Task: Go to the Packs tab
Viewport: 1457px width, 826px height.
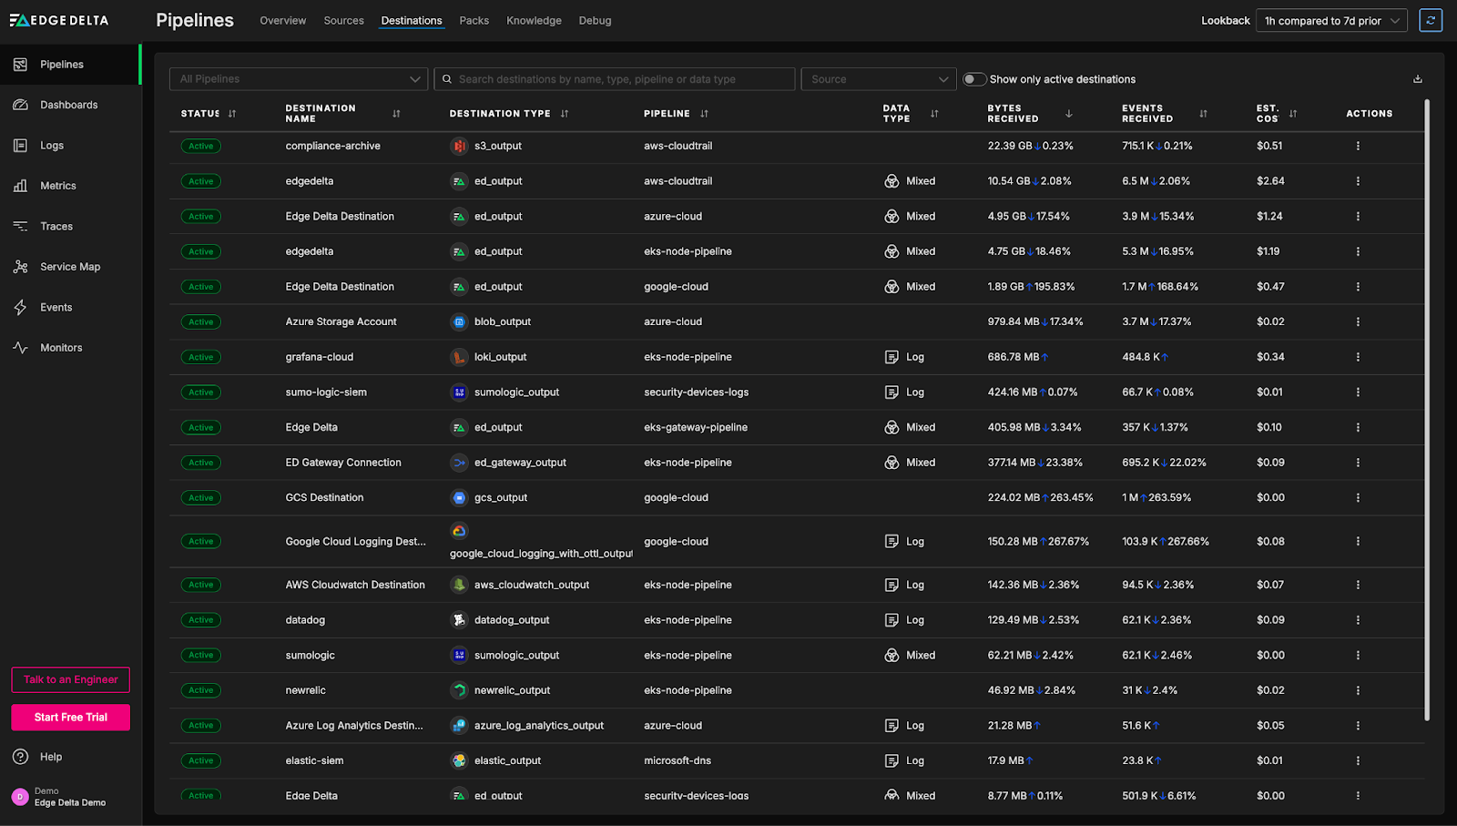Action: [x=474, y=21]
